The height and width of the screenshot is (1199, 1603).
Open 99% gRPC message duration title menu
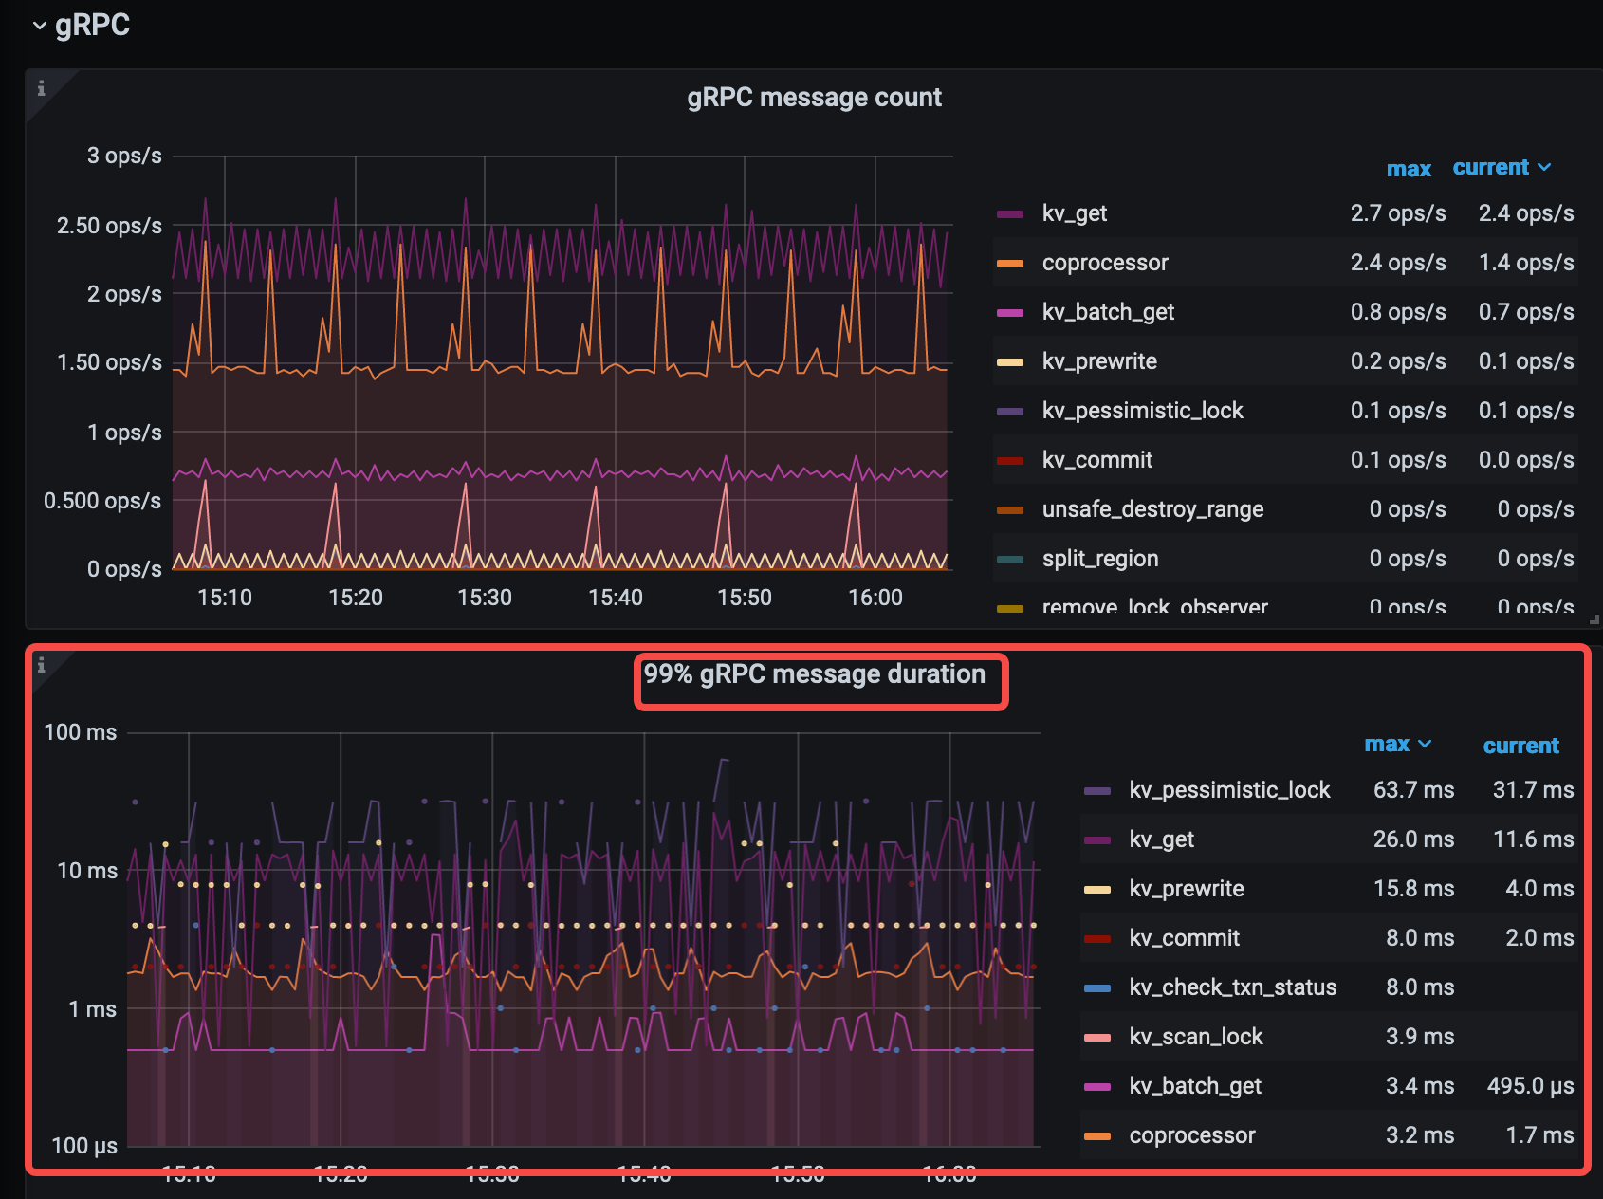[x=814, y=674]
